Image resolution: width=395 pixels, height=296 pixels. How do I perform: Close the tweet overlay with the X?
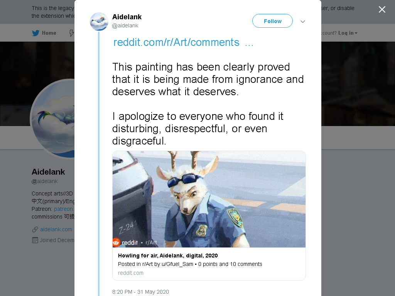pos(382,9)
